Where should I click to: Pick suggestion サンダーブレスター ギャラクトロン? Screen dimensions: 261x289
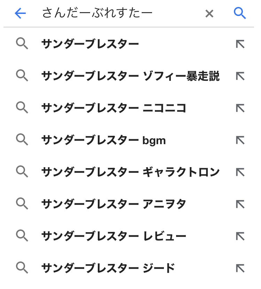(130, 172)
